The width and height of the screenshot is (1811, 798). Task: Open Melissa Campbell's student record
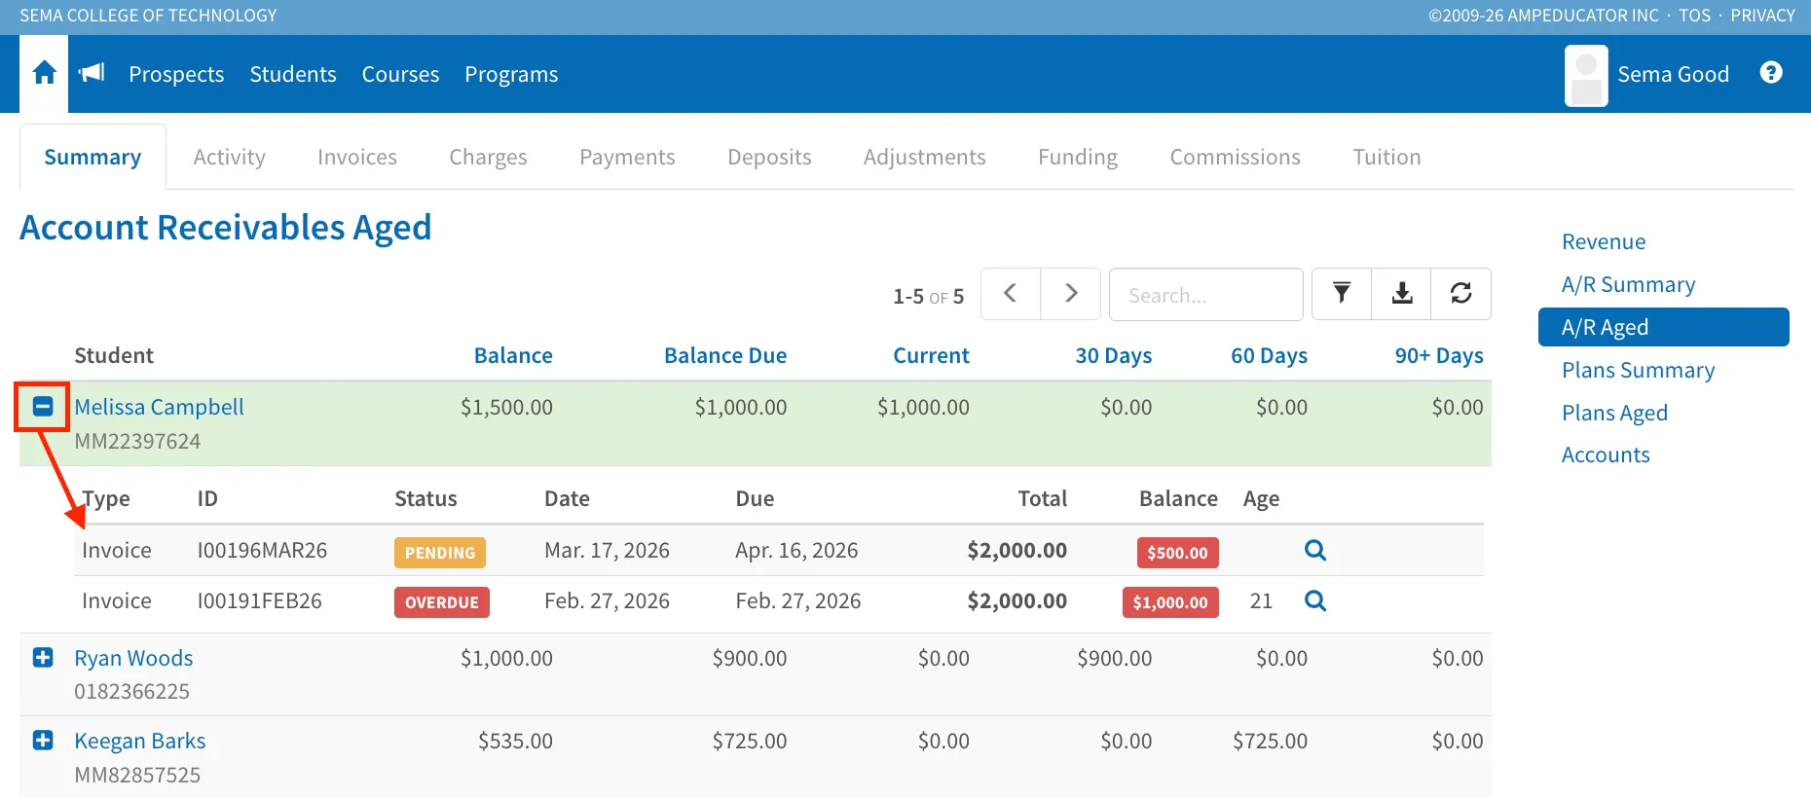point(159,407)
